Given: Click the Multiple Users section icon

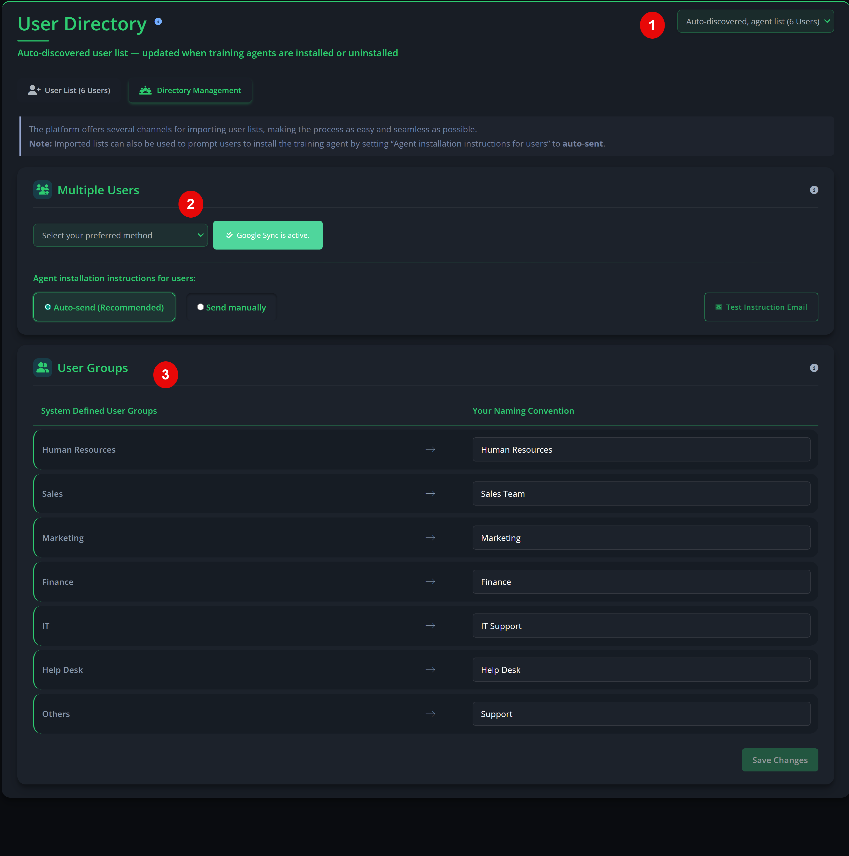Looking at the screenshot, I should 43,190.
